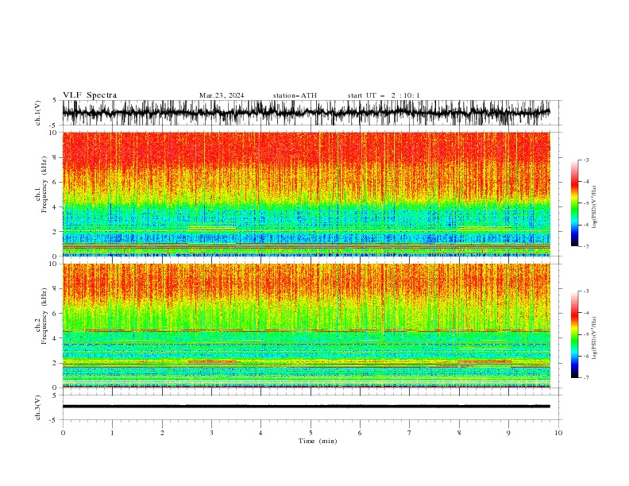Image resolution: width=629 pixels, height=486 pixels.
Task: Click the 'VLF Spectra' title text
Action: point(90,95)
